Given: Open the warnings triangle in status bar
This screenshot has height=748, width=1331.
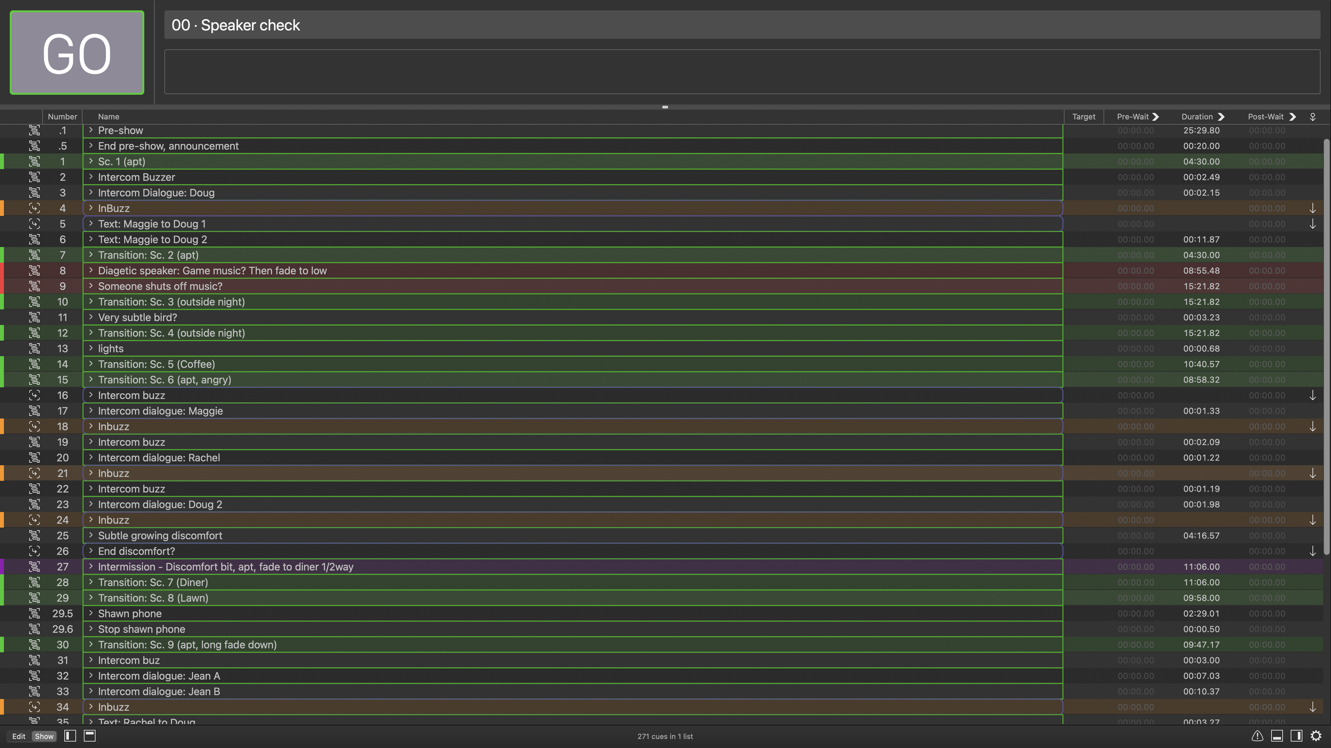Looking at the screenshot, I should click(1257, 736).
